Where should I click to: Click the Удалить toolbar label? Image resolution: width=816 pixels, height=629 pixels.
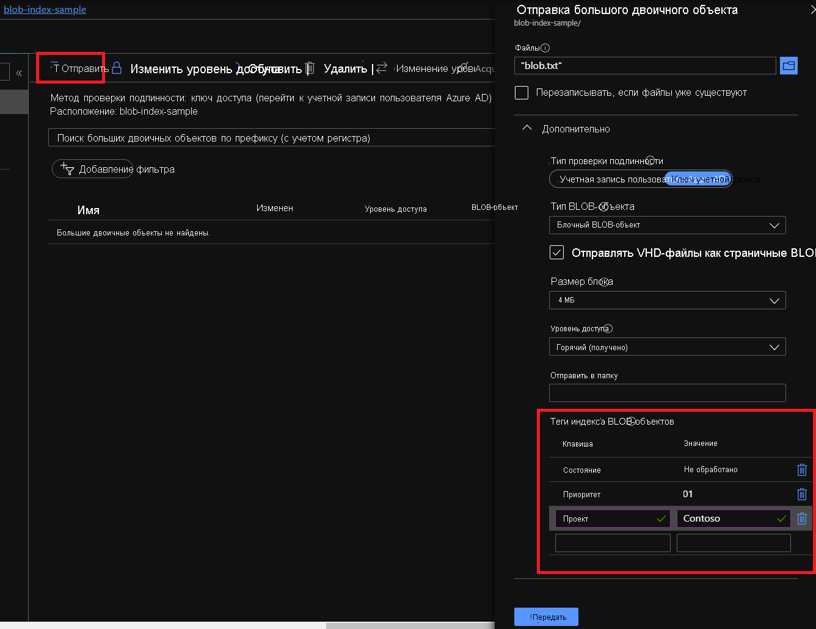(345, 68)
